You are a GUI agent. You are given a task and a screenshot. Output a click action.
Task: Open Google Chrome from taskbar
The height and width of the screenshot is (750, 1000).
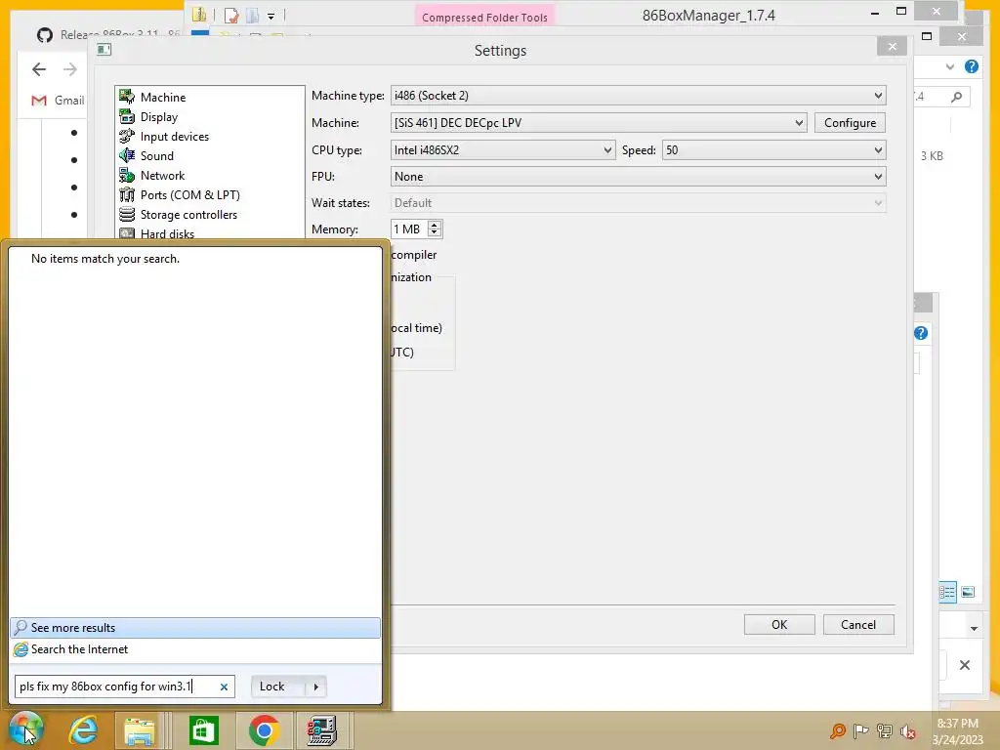[x=264, y=730]
